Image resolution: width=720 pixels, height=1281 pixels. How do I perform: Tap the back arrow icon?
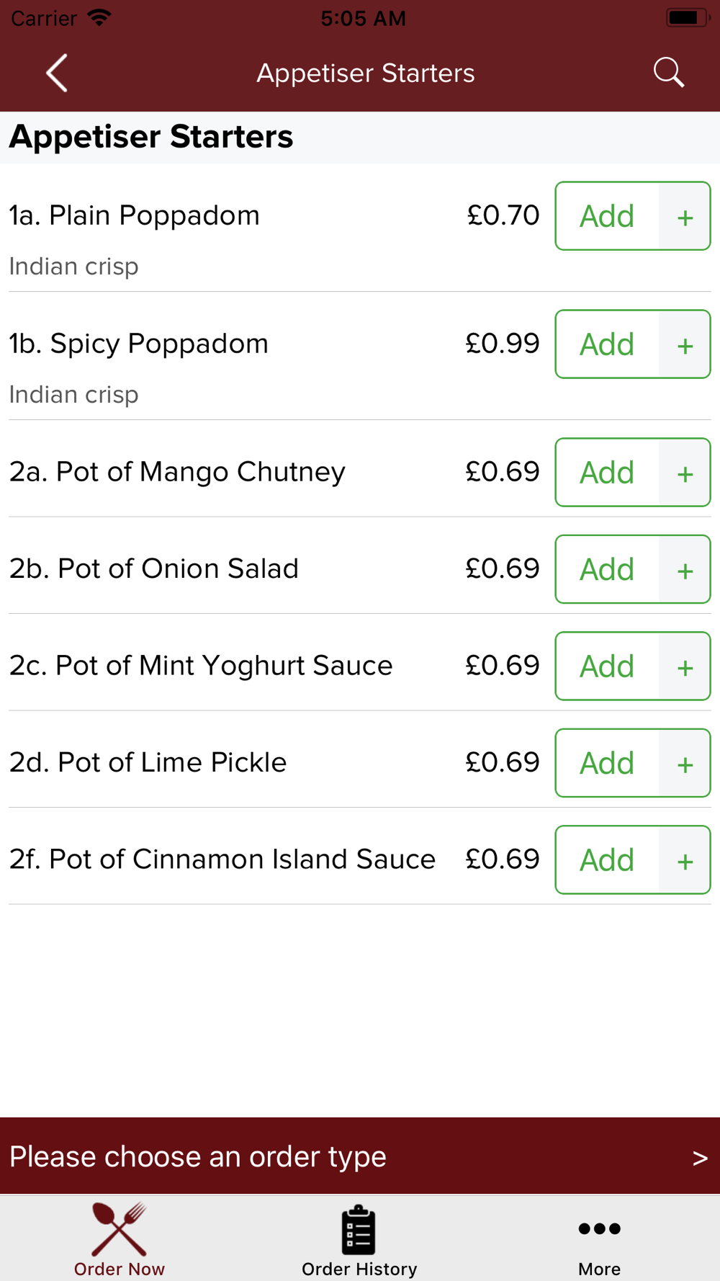(x=57, y=73)
